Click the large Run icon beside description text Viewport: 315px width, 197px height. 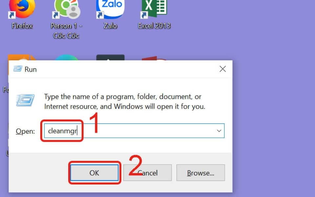click(x=25, y=100)
